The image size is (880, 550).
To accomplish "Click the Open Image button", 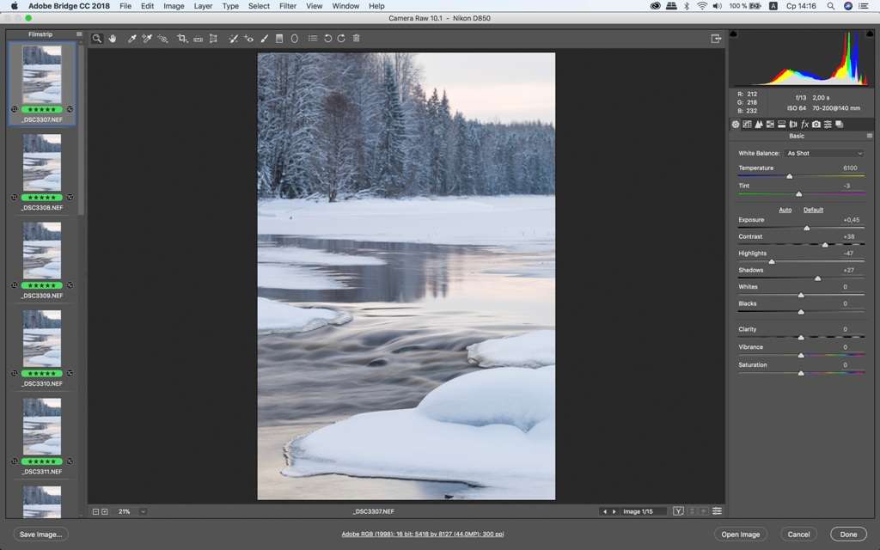I will pos(740,535).
